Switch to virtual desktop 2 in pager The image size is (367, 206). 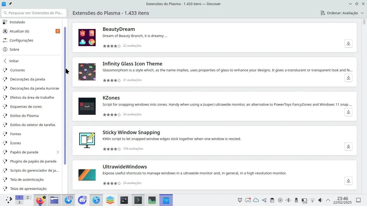pos(27,198)
